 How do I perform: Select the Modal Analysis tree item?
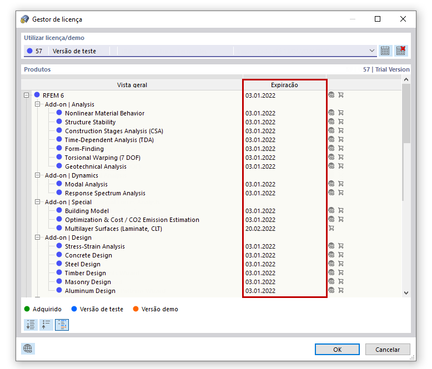click(x=86, y=184)
